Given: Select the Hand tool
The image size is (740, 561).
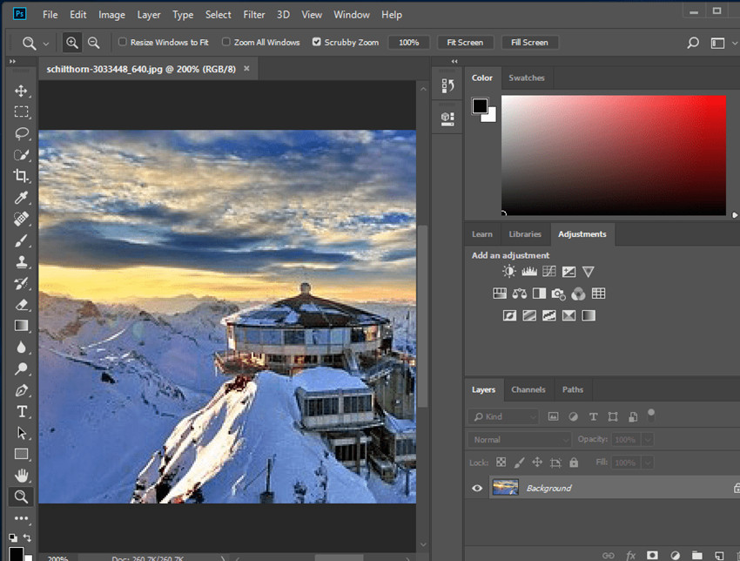Looking at the screenshot, I should click(22, 476).
